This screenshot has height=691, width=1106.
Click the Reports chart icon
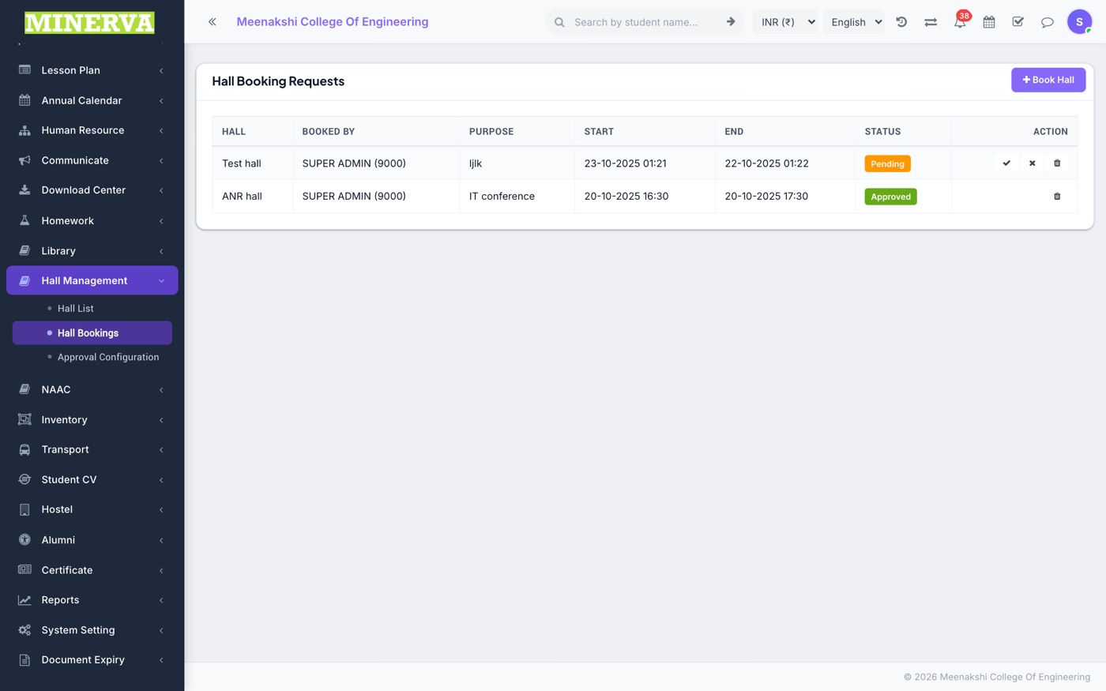pos(24,600)
